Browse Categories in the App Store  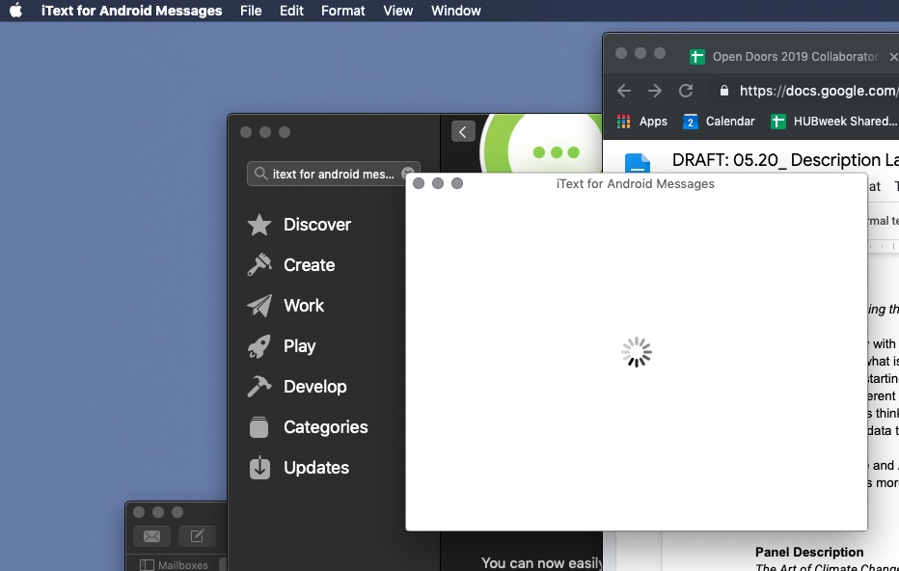click(308, 427)
